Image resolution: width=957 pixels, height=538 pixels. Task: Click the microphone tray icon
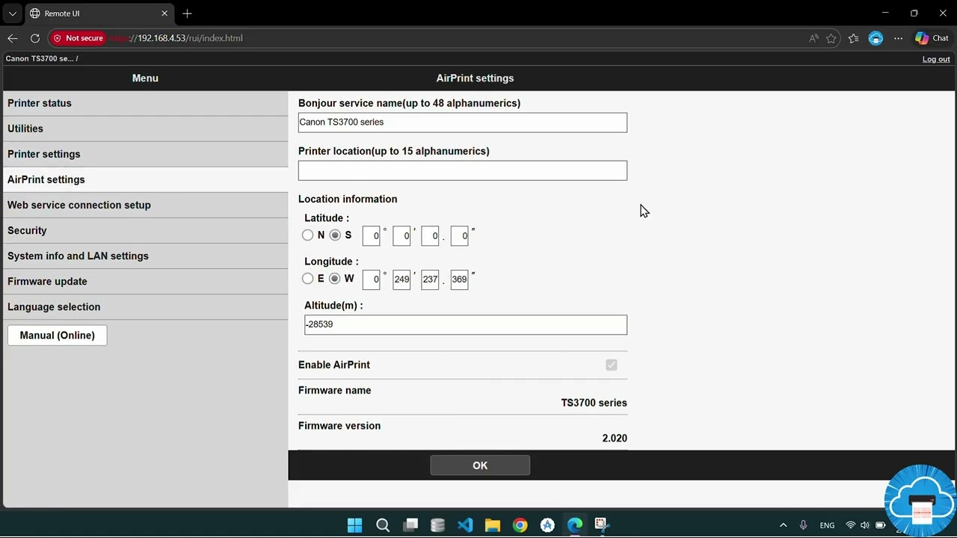804,525
